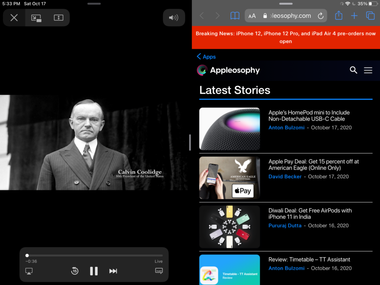The image size is (380, 285).
Task: Open Safari bookmarks book icon
Action: pos(235,16)
